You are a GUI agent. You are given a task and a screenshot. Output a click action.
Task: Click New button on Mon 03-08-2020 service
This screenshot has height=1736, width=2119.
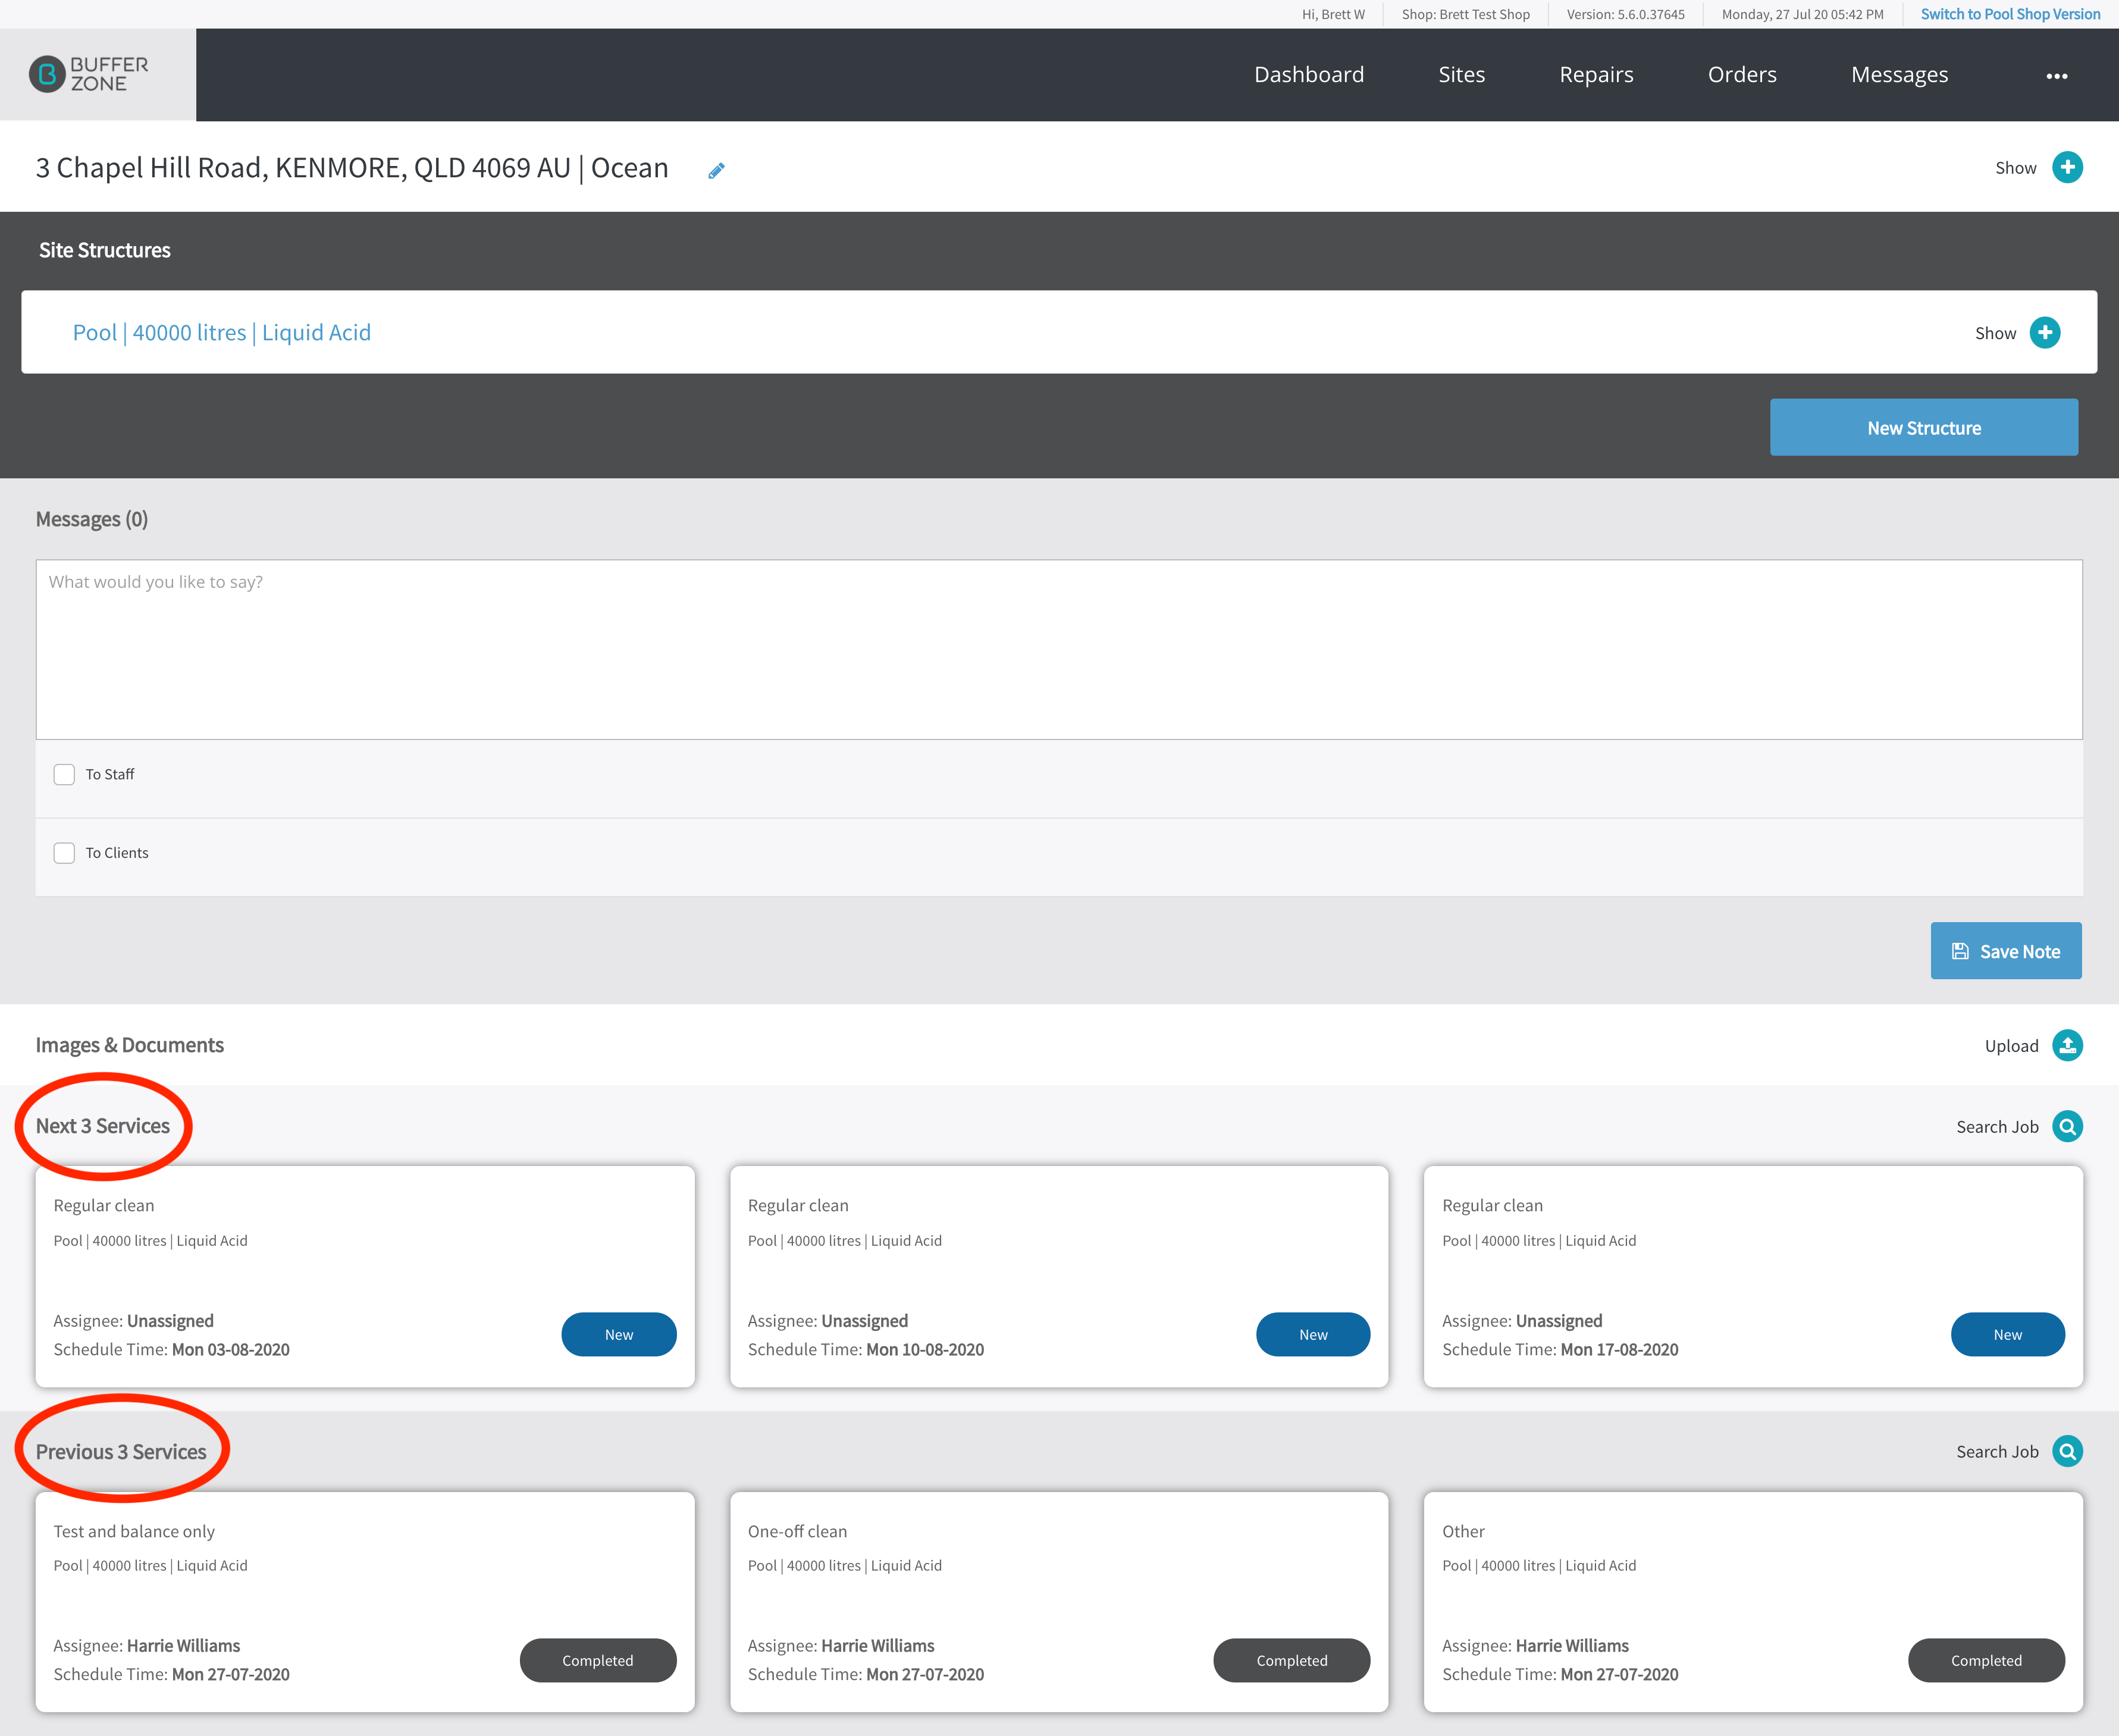tap(619, 1334)
